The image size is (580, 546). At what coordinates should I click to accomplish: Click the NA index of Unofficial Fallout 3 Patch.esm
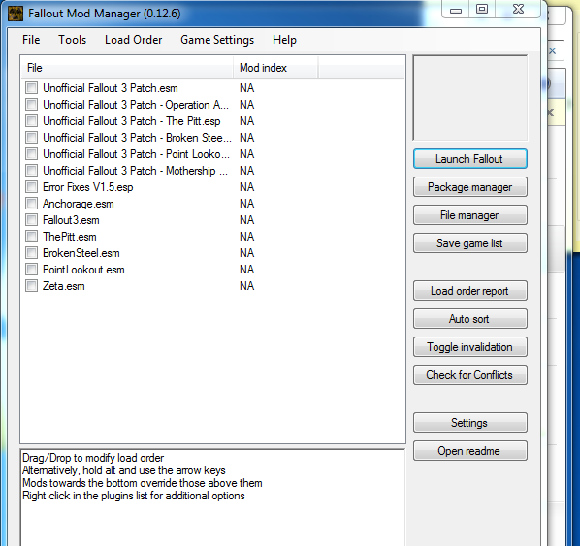click(246, 88)
